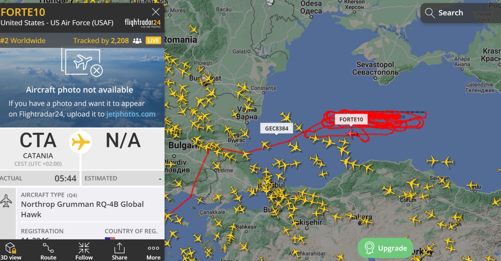501x261 pixels.
Task: Click the aircraft type plane icon
Action: click(6, 201)
